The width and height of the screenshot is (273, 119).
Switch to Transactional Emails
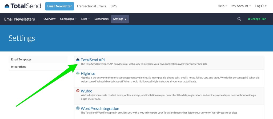point(91,6)
